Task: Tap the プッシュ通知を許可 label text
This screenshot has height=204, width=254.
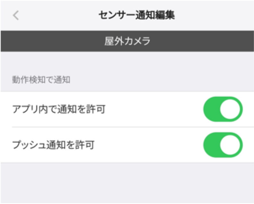Action: [53, 145]
